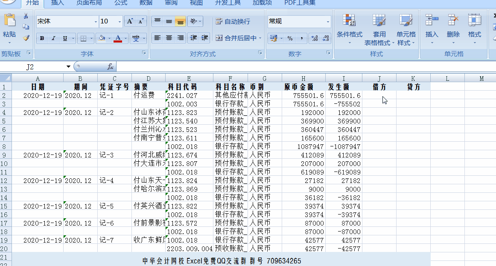496x266 pixels.
Task: Align text right
Action: pos(180,38)
